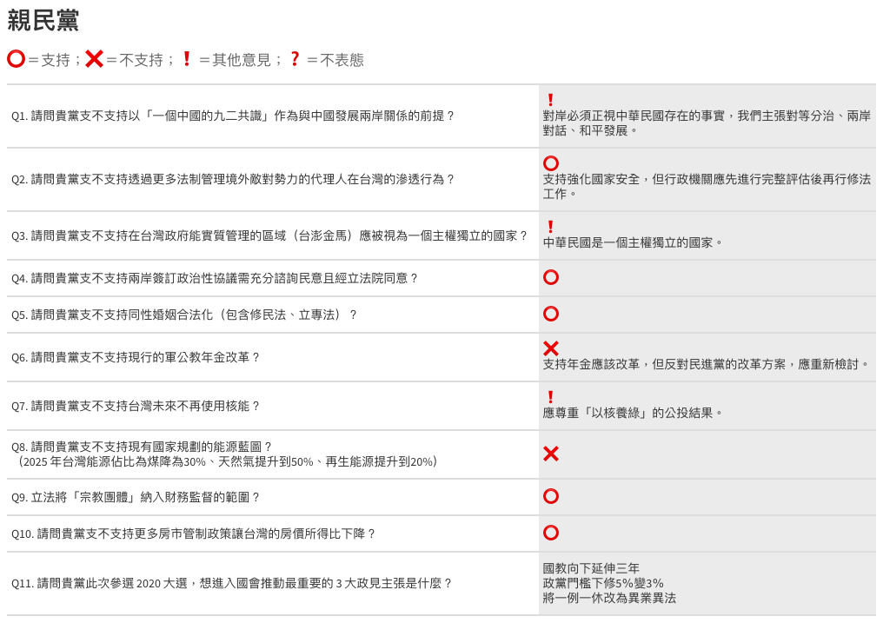
Task: Click the Q11 answer line '國教向下延伸三年'
Action: 591,569
